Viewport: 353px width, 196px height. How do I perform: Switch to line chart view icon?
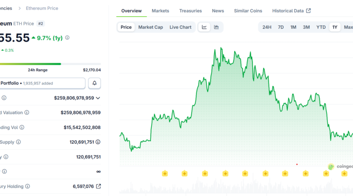pyautogui.click(x=204, y=27)
